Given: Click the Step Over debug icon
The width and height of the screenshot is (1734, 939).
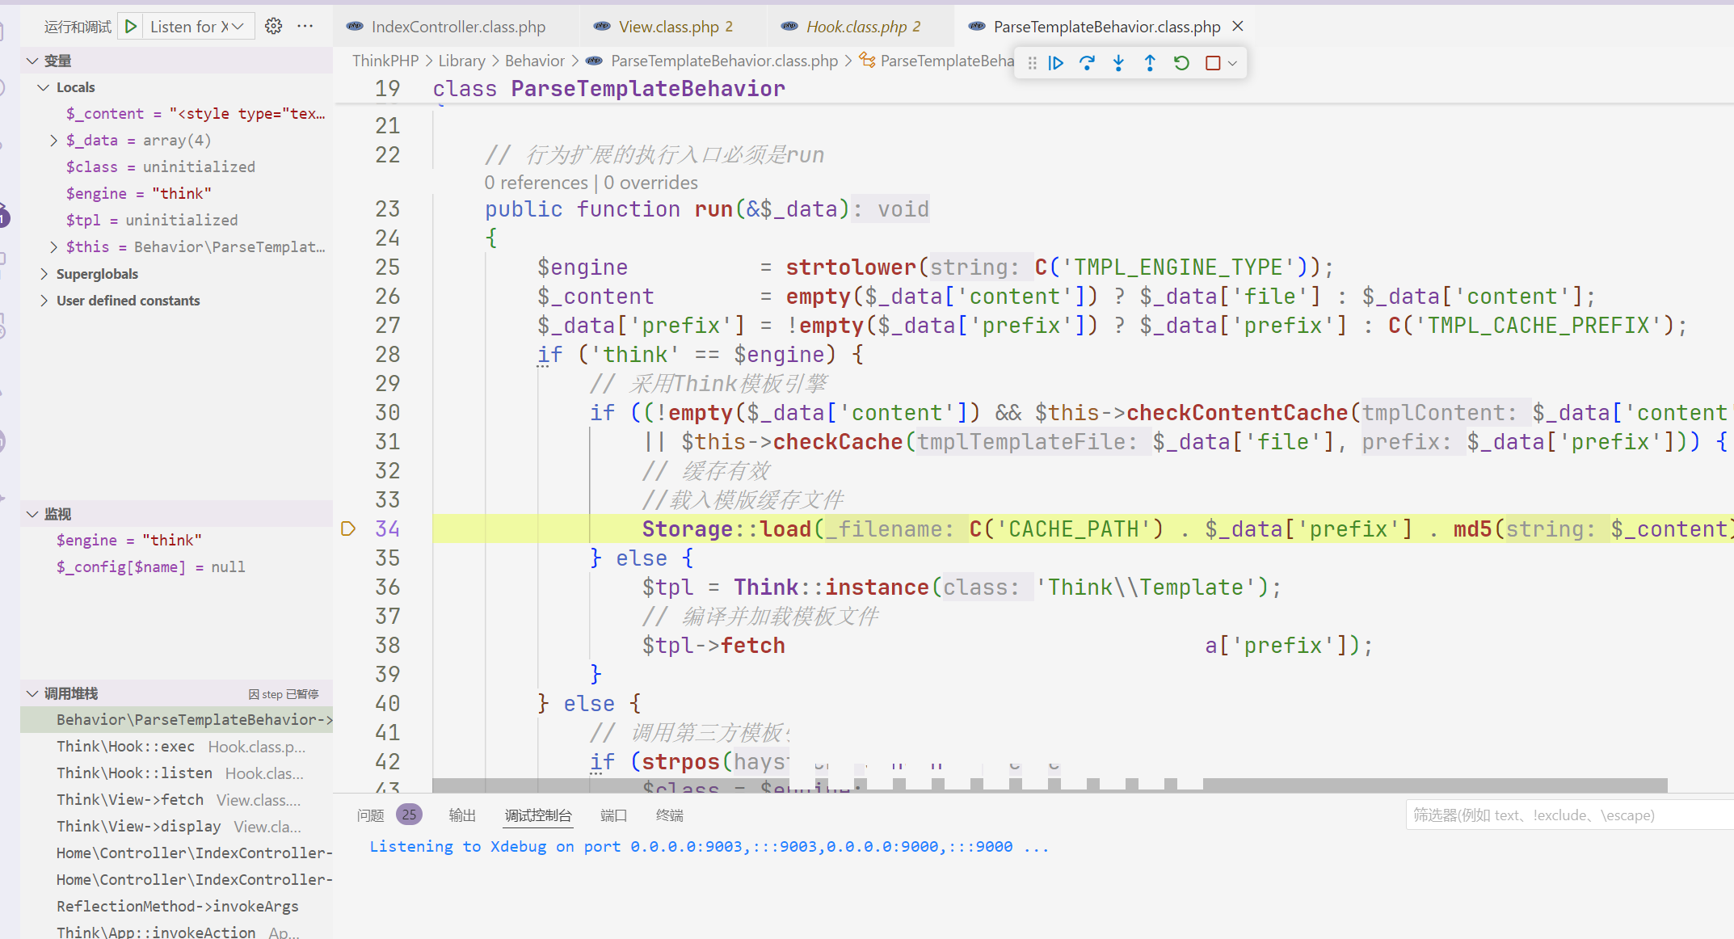Looking at the screenshot, I should (x=1087, y=63).
